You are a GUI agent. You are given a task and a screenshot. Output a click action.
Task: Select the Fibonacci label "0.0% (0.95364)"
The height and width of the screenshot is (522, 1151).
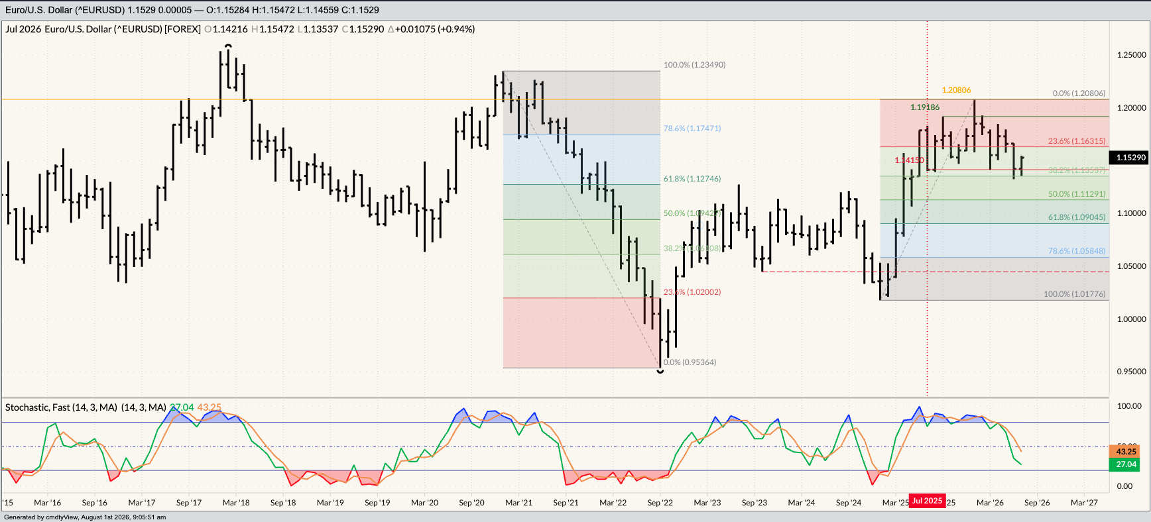(x=690, y=362)
